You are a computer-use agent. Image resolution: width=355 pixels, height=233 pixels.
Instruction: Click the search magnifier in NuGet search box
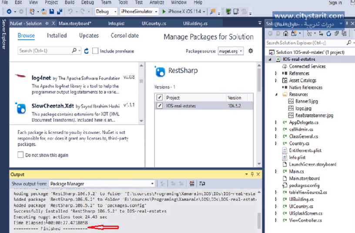[74, 50]
